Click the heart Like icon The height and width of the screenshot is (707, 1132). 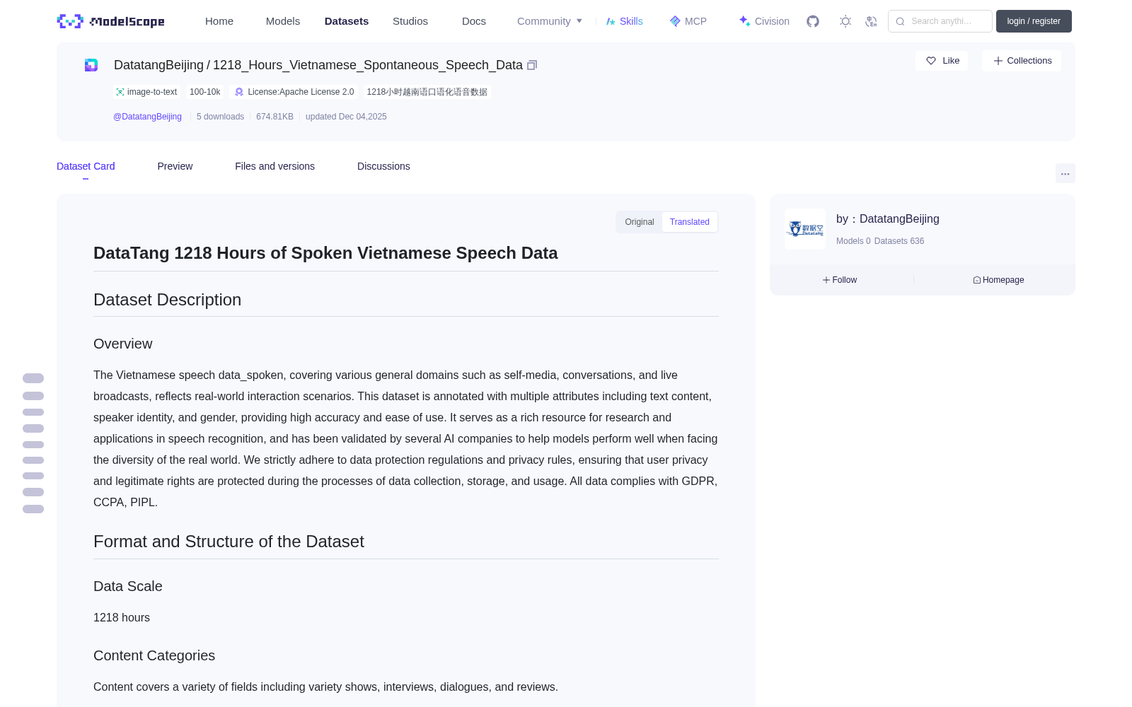931,61
